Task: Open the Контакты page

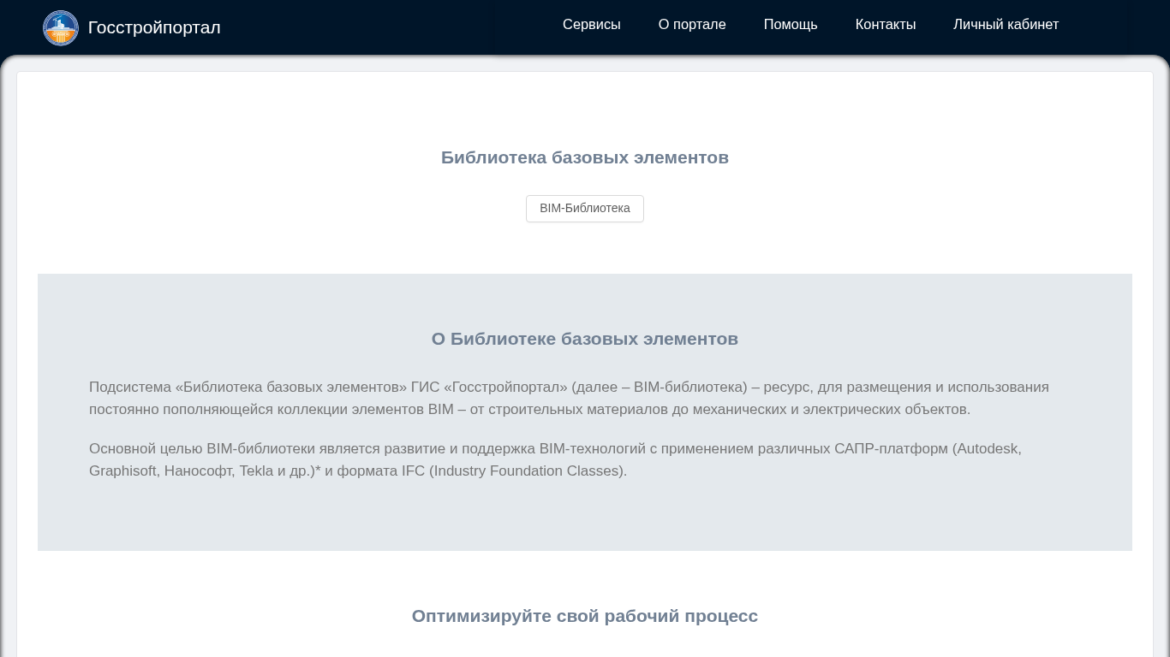Action: [886, 25]
